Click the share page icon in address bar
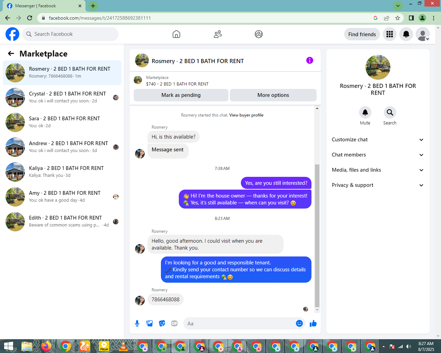This screenshot has width=441, height=353. click(387, 18)
